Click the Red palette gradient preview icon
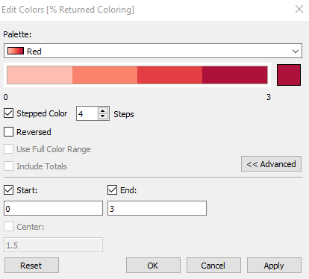 pyautogui.click(x=16, y=51)
